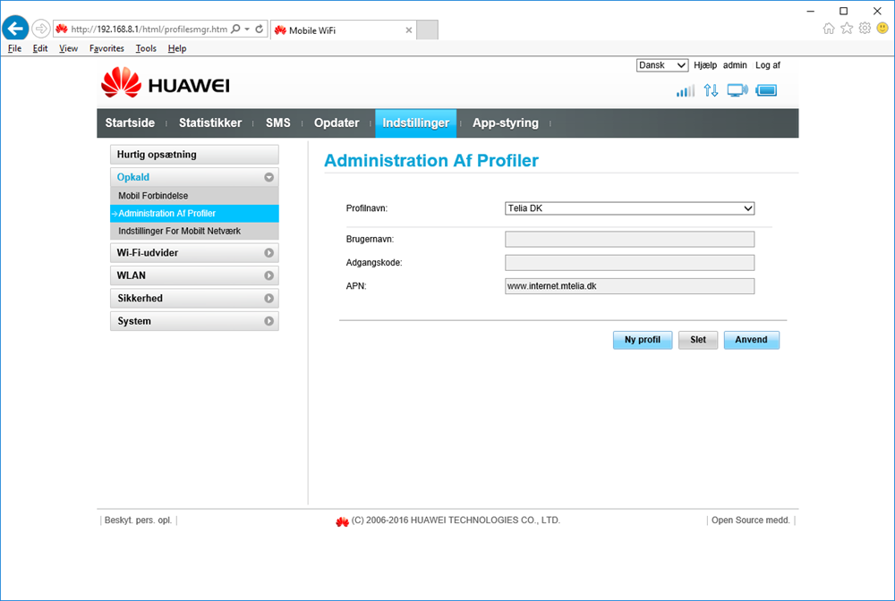Go to the App-styring tab
The height and width of the screenshot is (601, 895).
click(505, 123)
